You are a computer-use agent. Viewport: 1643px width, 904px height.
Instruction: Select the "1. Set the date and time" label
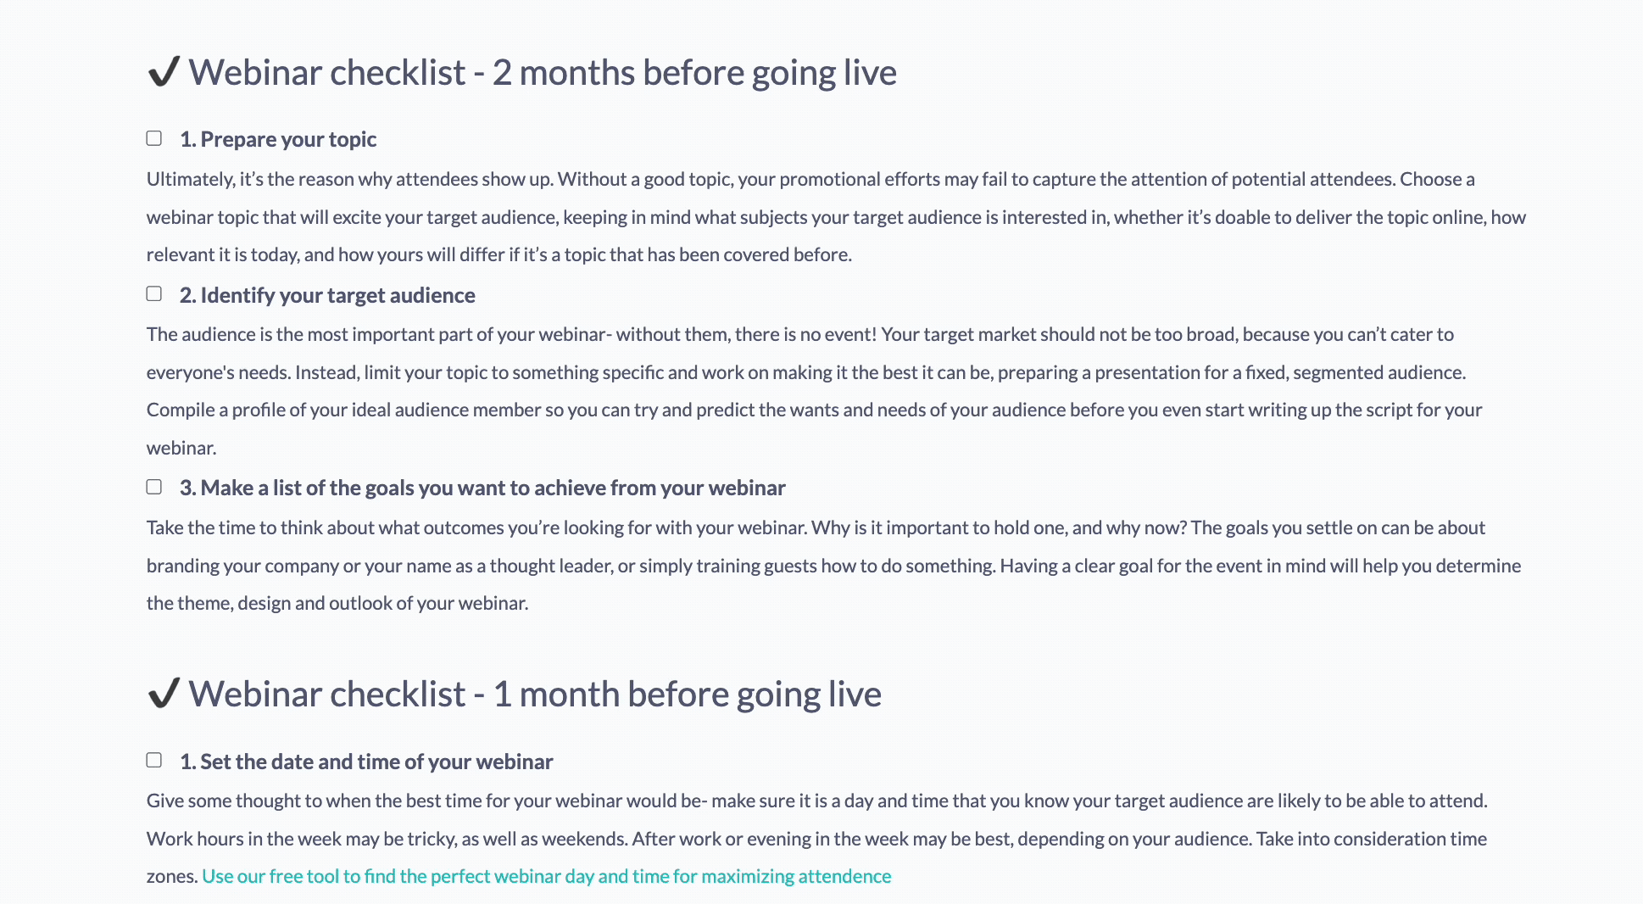click(366, 762)
